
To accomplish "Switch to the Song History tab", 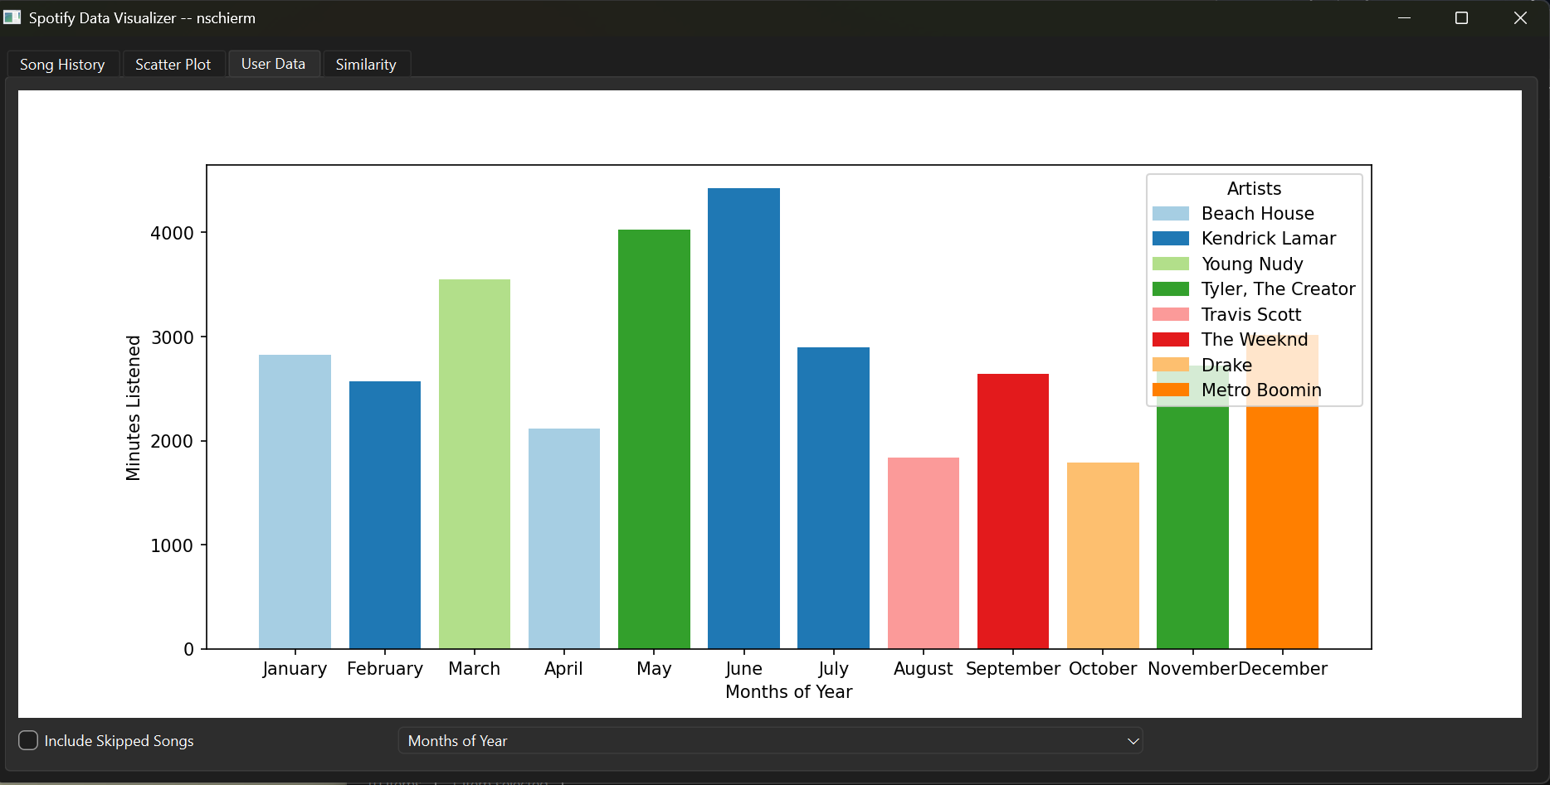I will tap(62, 65).
